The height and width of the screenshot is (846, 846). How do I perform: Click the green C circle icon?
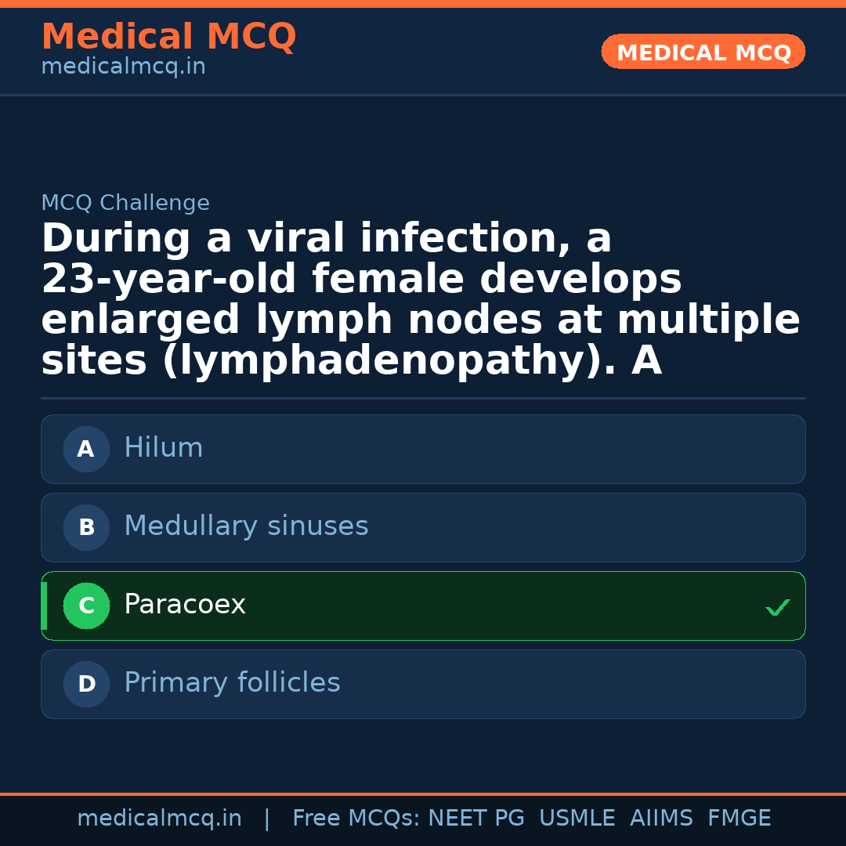click(86, 606)
